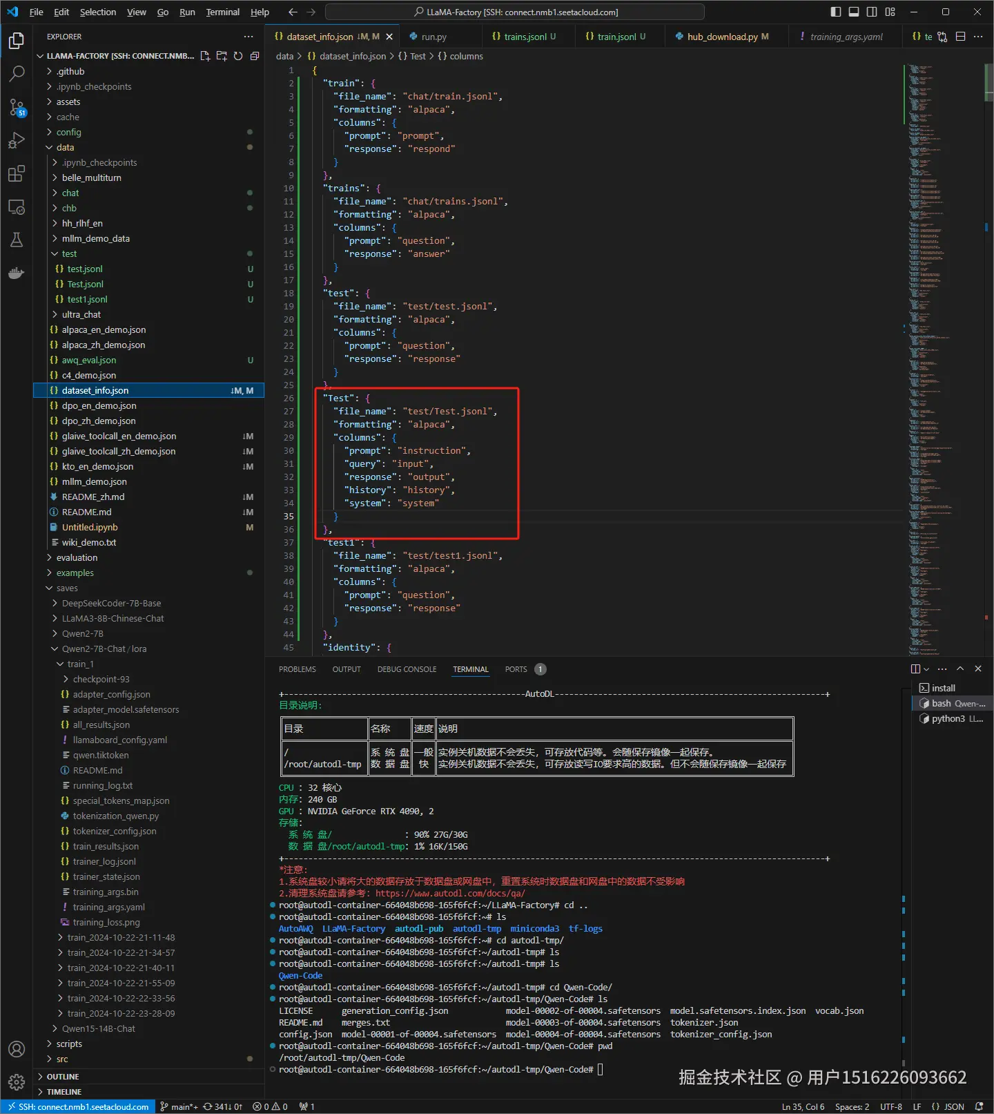Change the LF end-of-line sequence
994x1114 pixels.
pyautogui.click(x=917, y=1106)
